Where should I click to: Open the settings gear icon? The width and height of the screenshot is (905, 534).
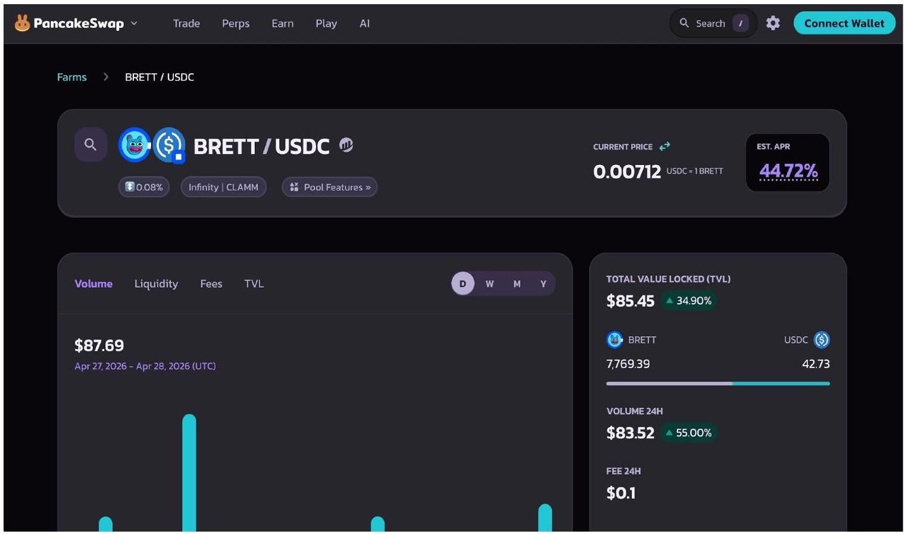coord(773,23)
